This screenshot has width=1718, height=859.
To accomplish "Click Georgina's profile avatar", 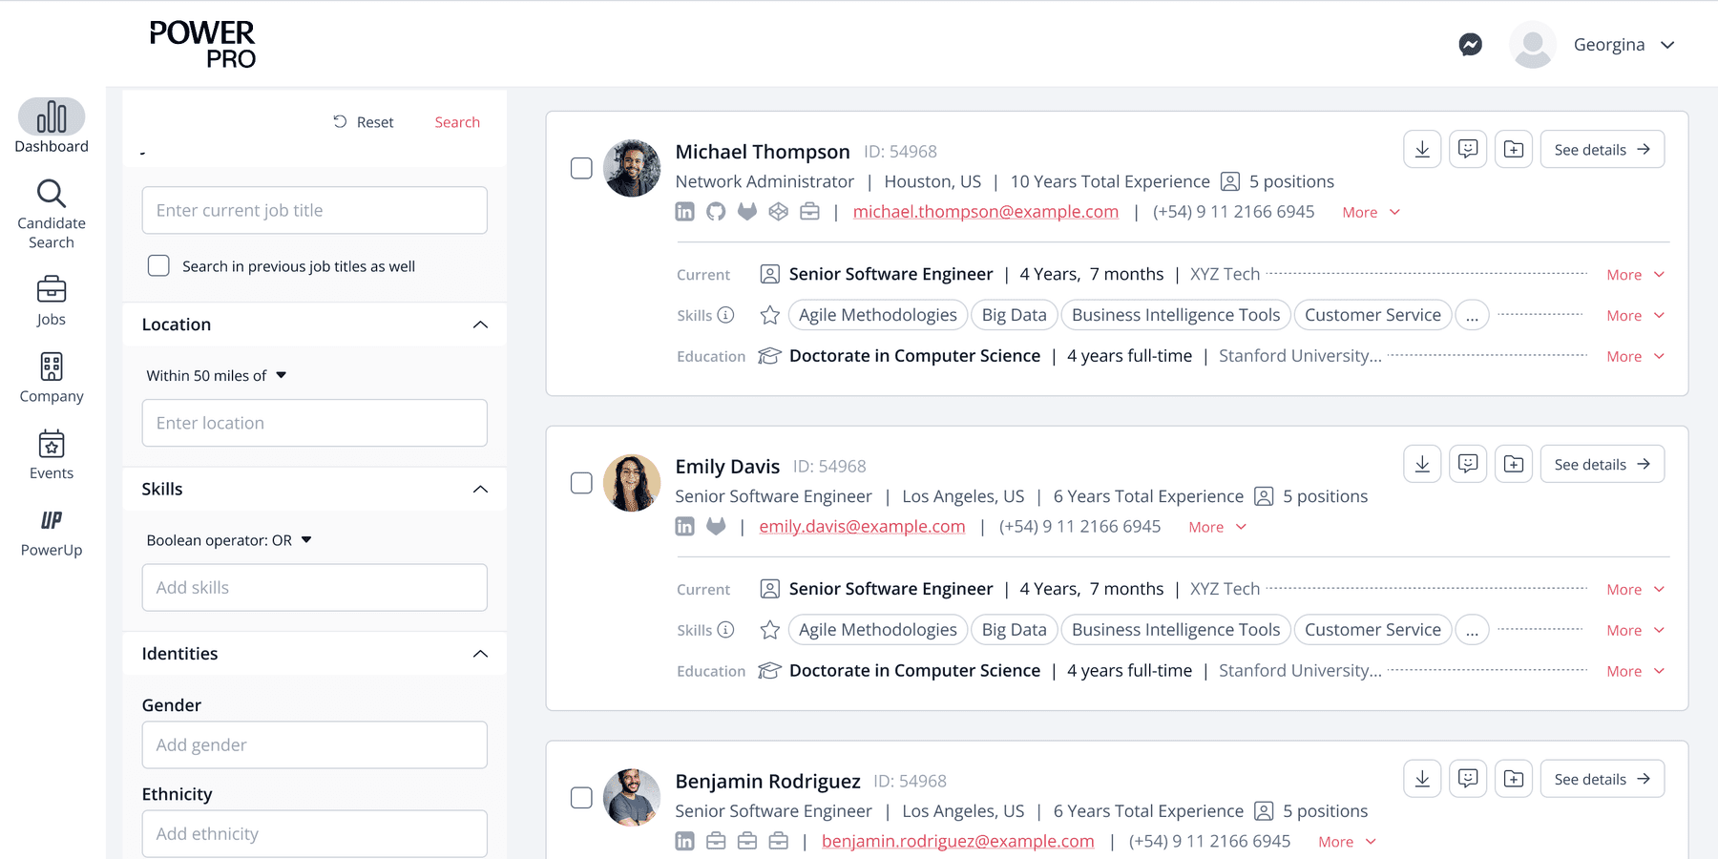I will click(x=1533, y=45).
